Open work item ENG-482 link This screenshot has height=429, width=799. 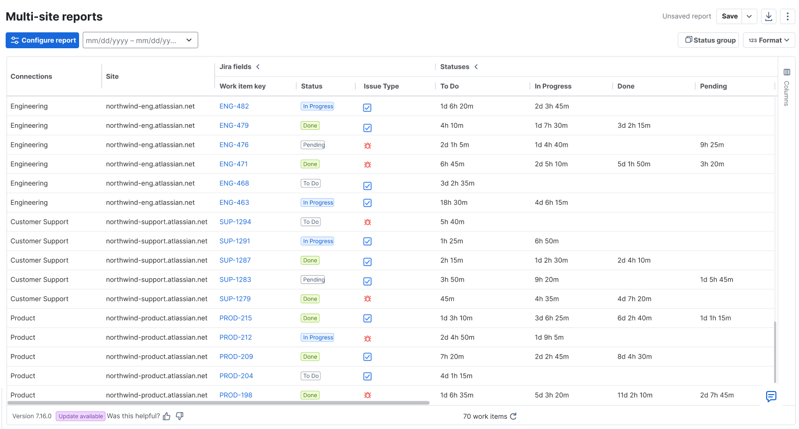point(234,106)
